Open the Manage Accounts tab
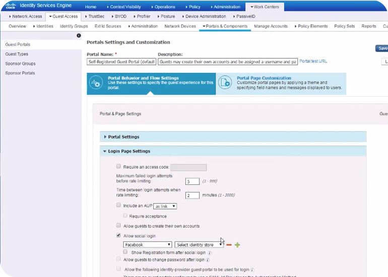The width and height of the screenshot is (388, 277). tap(271, 26)
